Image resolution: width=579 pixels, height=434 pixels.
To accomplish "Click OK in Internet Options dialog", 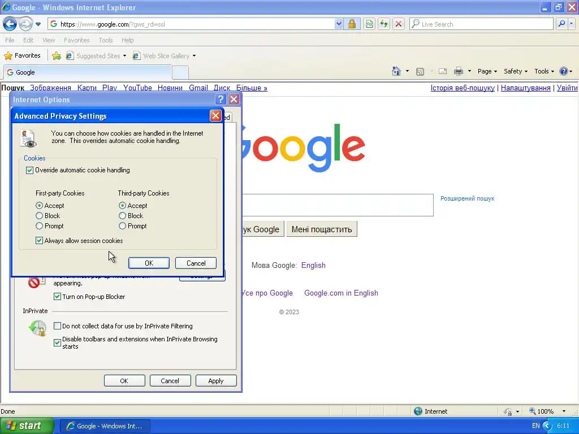I will [124, 381].
